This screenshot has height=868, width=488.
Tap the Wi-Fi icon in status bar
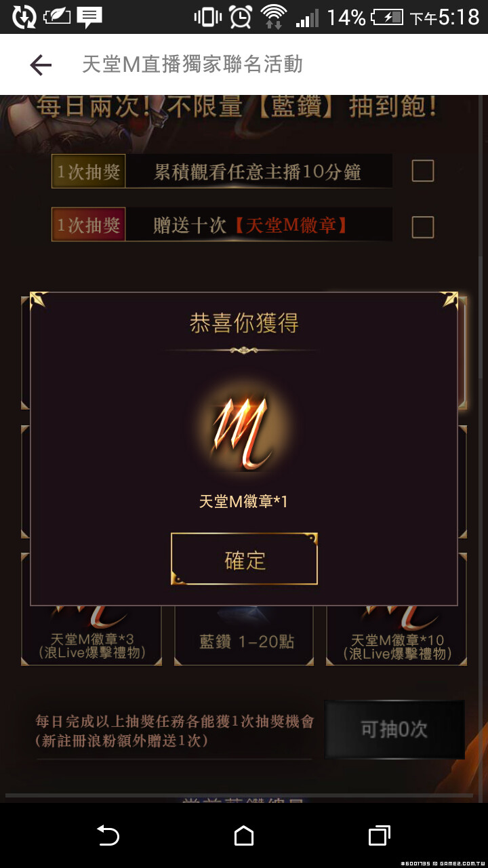274,17
